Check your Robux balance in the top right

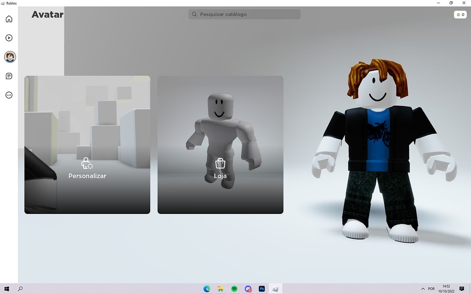tap(459, 14)
